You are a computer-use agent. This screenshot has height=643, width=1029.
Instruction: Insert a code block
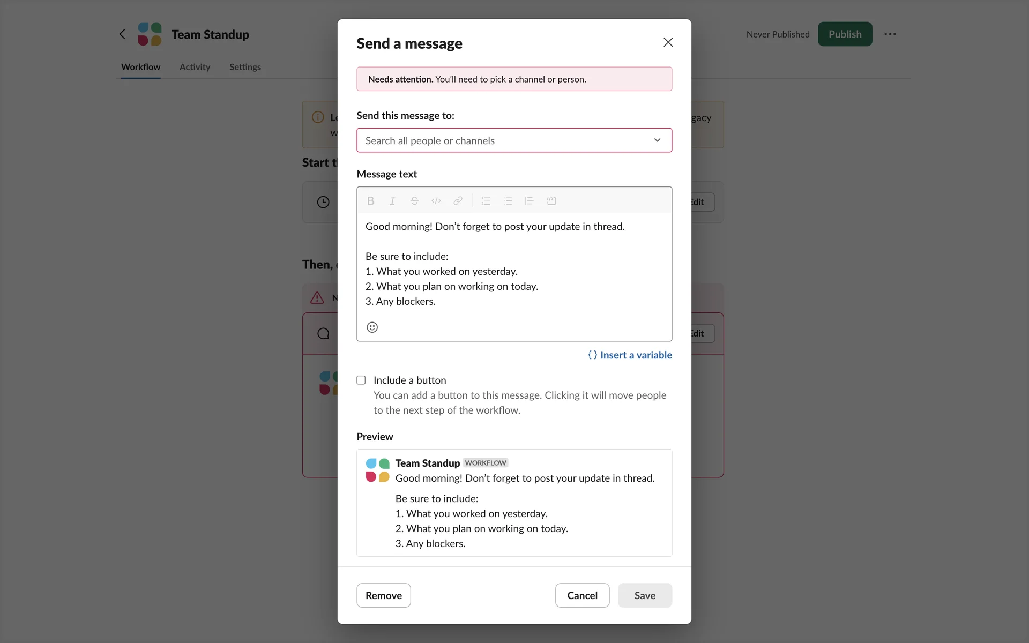point(551,201)
